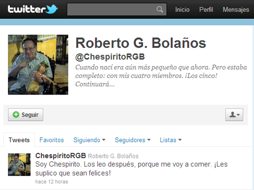Image resolution: width=254 pixels, height=190 pixels.
Task: Open the hace 12 horas timestamp link
Action: (x=52, y=182)
